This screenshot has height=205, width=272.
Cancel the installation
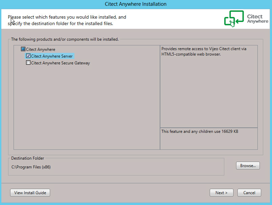[249, 193]
